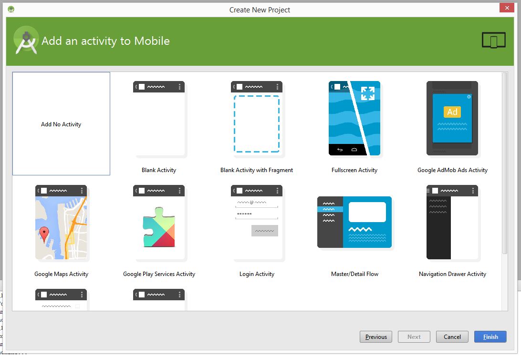
Task: Select the Blank Activity template icon
Action: 159,119
